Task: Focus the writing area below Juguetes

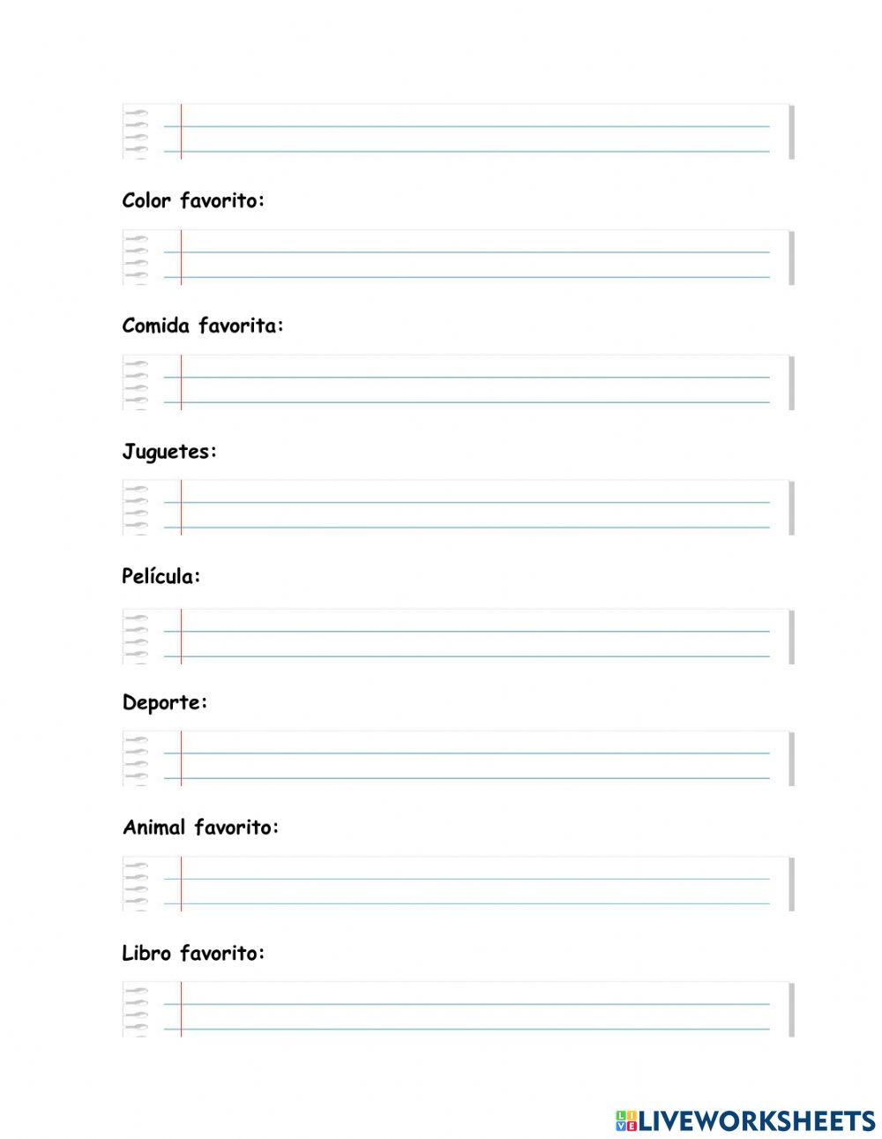Action: (x=476, y=508)
